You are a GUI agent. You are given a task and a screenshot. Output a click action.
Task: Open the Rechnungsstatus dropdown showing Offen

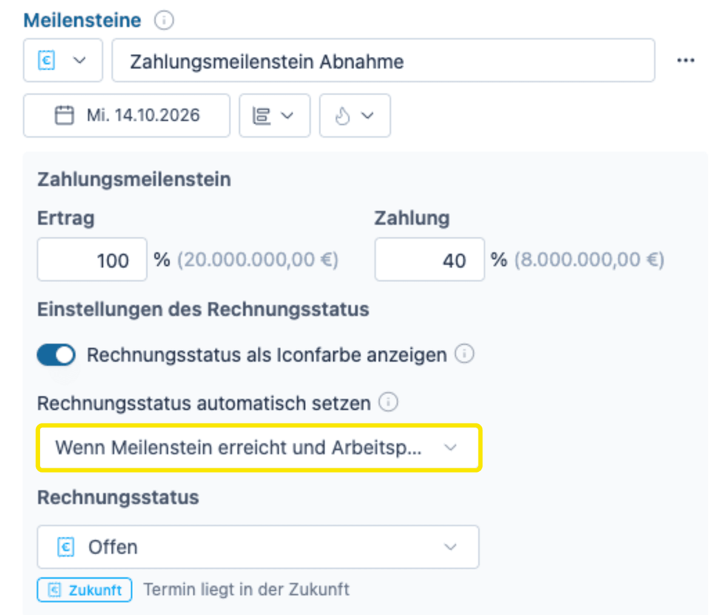click(x=258, y=547)
